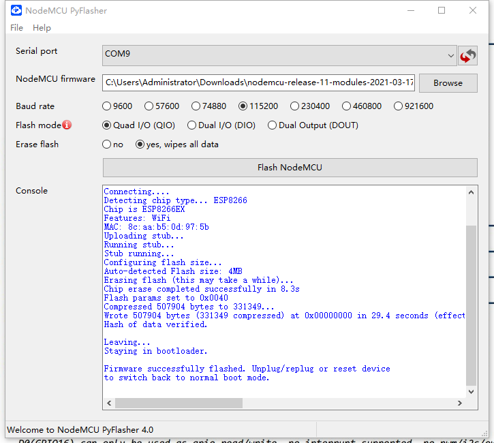
Task: Click console scroll up arrow
Action: tap(471, 192)
